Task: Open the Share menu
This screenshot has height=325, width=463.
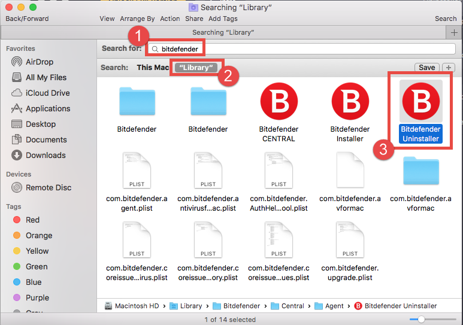Action: click(x=194, y=19)
